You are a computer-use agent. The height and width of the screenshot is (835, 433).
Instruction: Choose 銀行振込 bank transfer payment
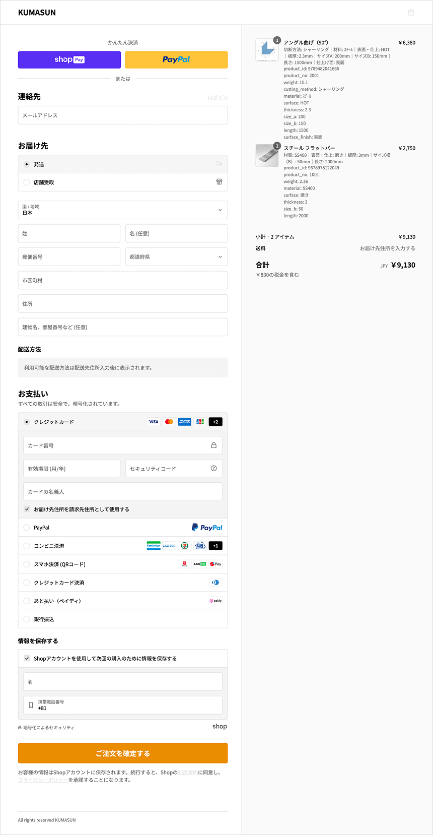pyautogui.click(x=27, y=619)
